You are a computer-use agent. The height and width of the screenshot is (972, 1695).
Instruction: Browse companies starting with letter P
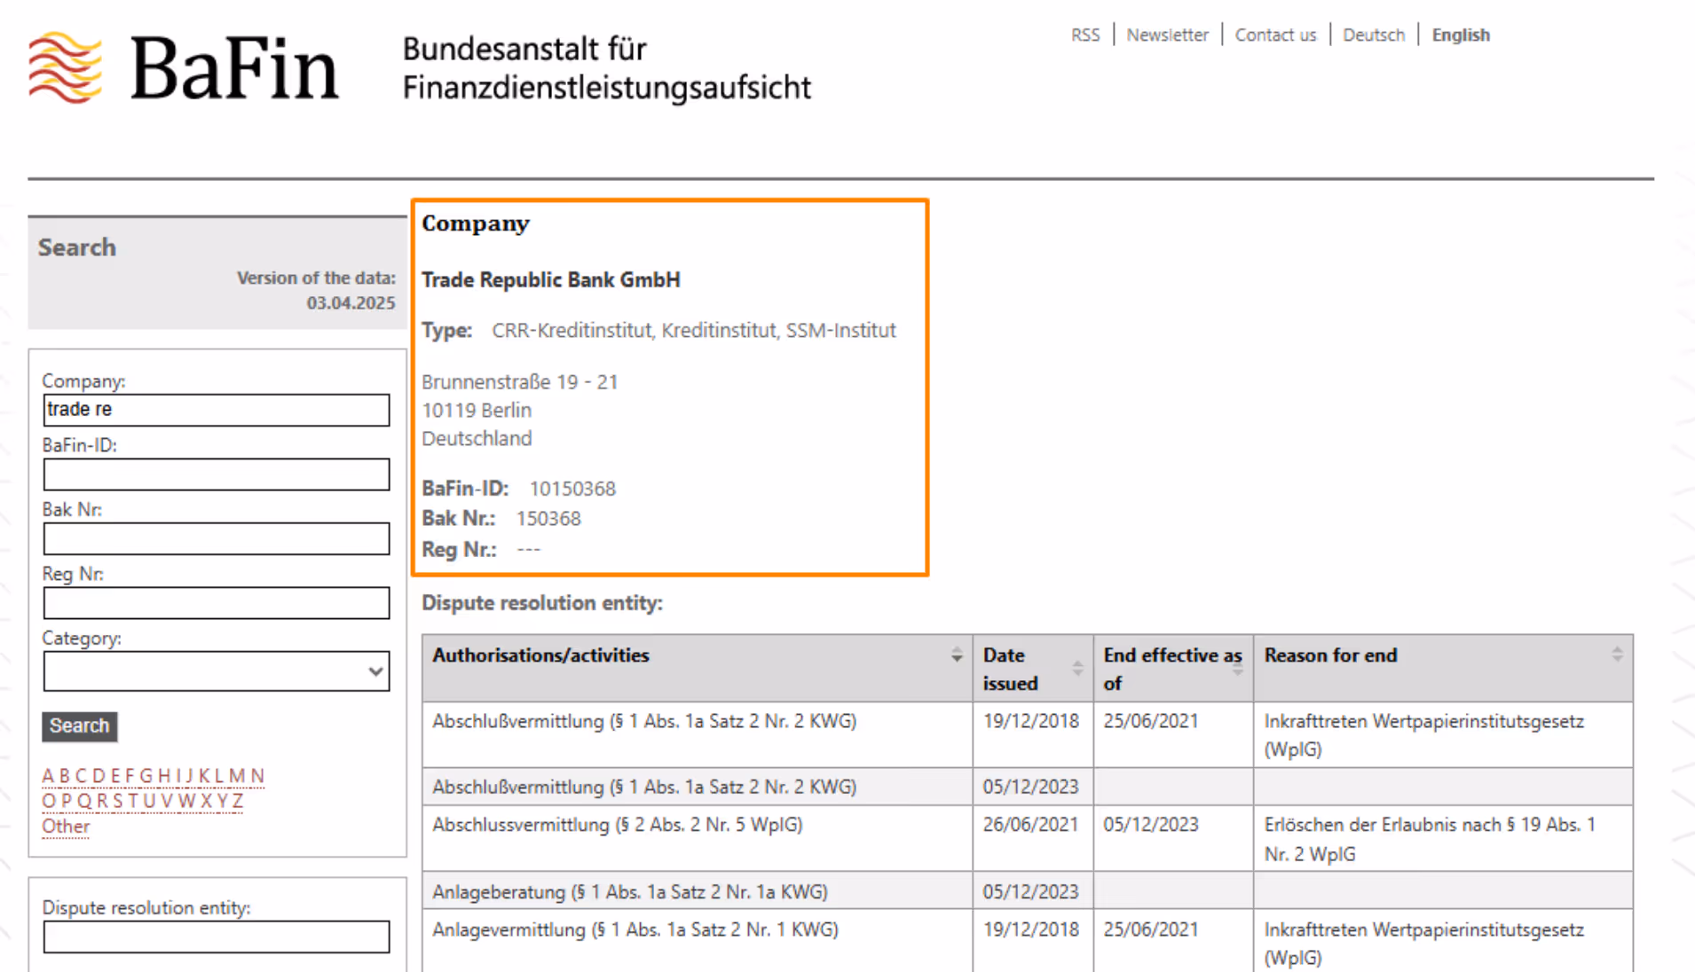[67, 801]
